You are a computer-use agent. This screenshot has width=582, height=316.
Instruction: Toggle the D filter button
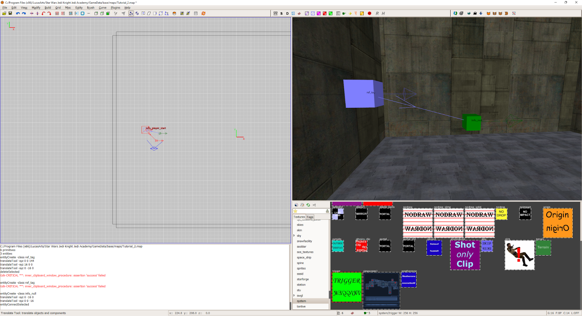pos(287,13)
